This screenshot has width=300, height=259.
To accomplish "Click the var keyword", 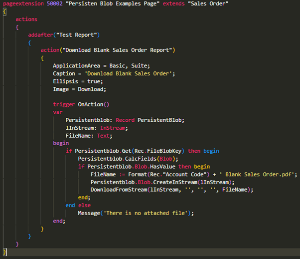I will coord(58,112).
